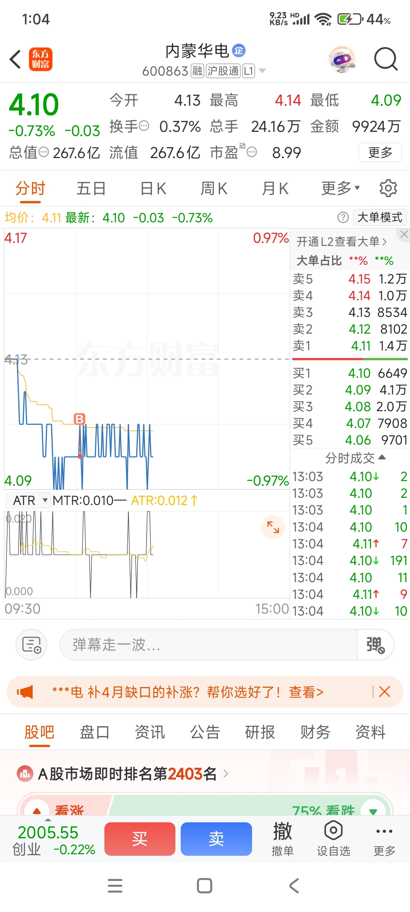
Task: Tap the 融 margin trading tag
Action: click(197, 71)
